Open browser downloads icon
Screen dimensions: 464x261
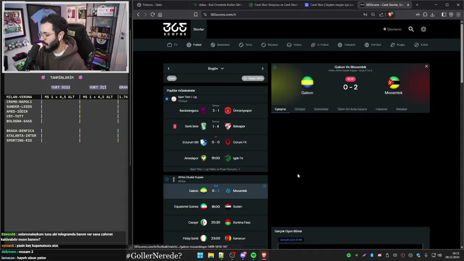(432, 14)
